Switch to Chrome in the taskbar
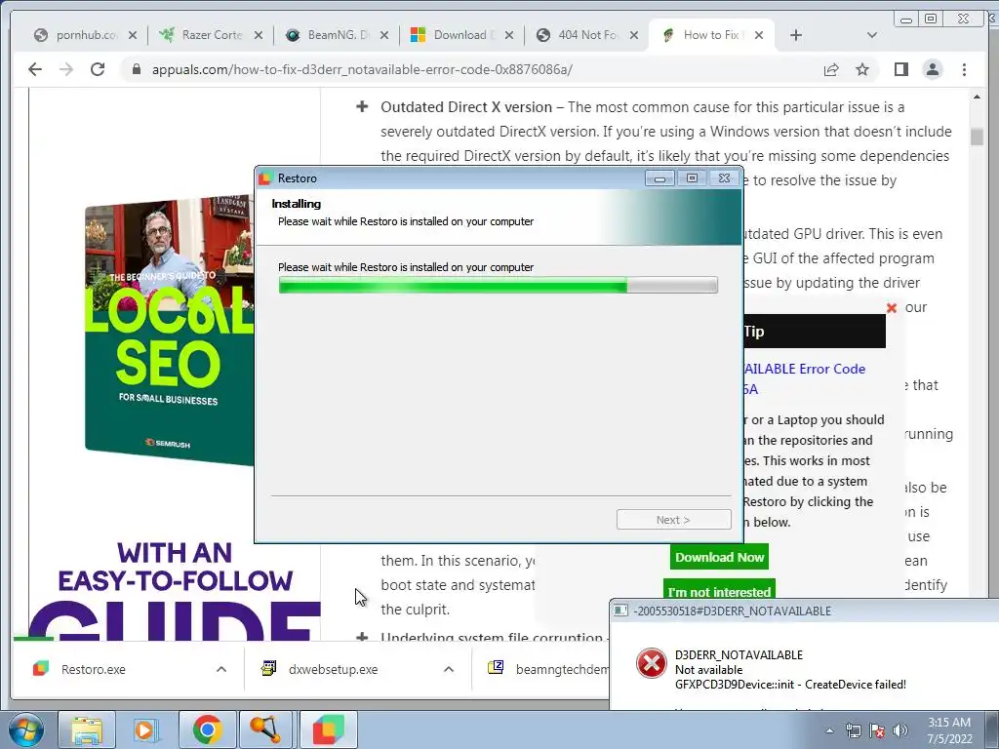Image resolution: width=999 pixels, height=749 pixels. 207,729
